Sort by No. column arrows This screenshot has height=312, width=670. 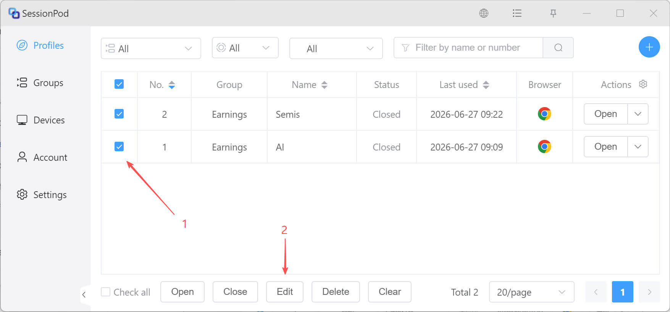click(x=172, y=85)
